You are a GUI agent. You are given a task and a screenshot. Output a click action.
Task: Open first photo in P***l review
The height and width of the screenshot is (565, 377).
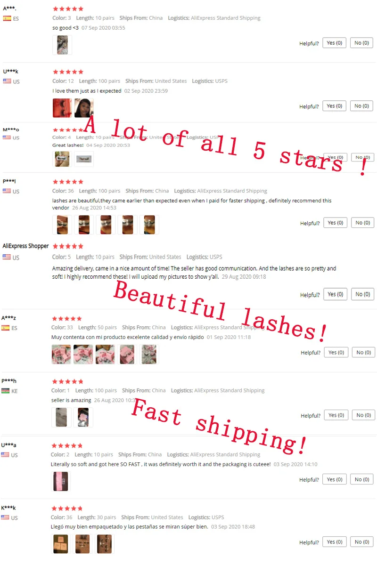(62, 225)
